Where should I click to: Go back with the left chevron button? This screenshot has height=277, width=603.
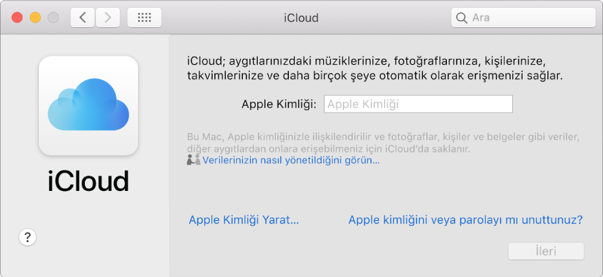click(82, 17)
